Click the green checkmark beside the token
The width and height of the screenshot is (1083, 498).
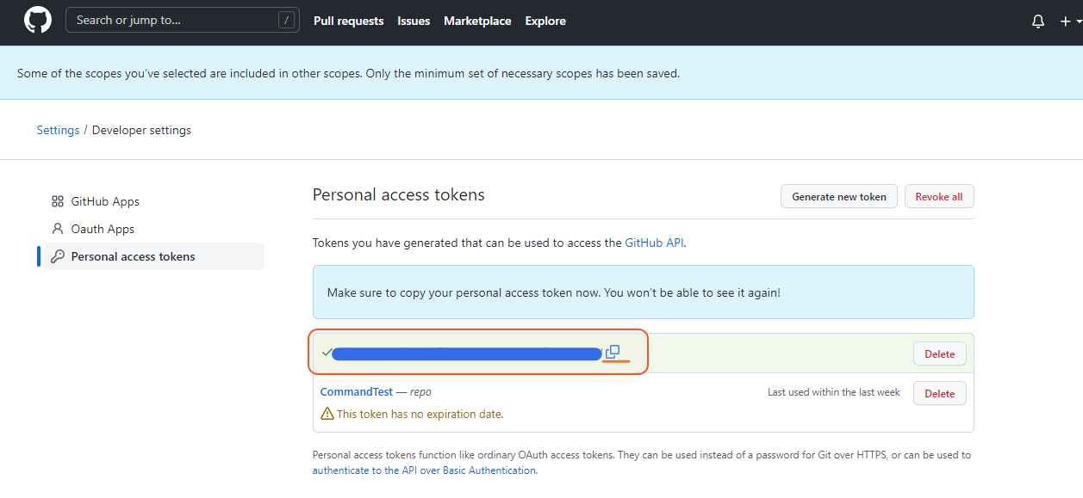(x=326, y=353)
